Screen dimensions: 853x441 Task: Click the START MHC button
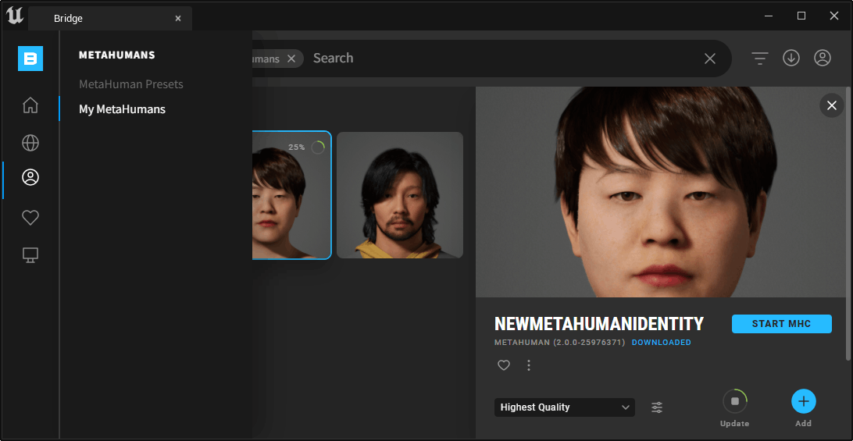tap(782, 324)
